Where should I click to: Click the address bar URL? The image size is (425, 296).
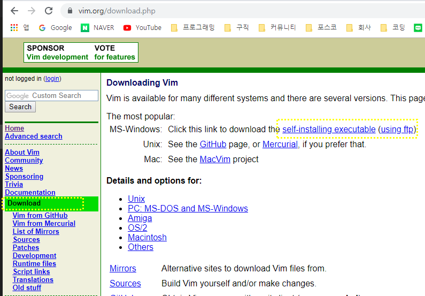pos(117,11)
